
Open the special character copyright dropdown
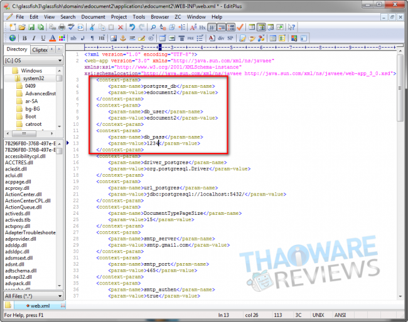click(x=151, y=38)
